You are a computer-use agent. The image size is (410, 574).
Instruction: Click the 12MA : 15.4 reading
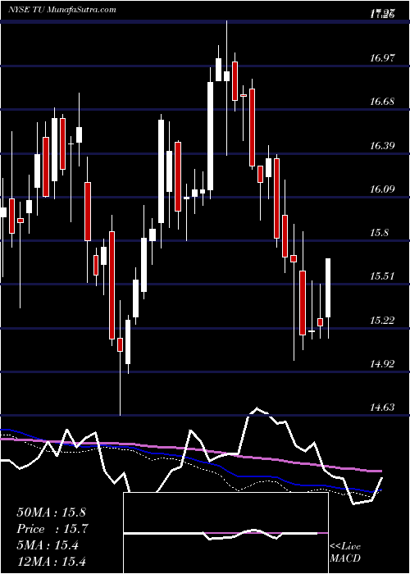click(x=51, y=561)
